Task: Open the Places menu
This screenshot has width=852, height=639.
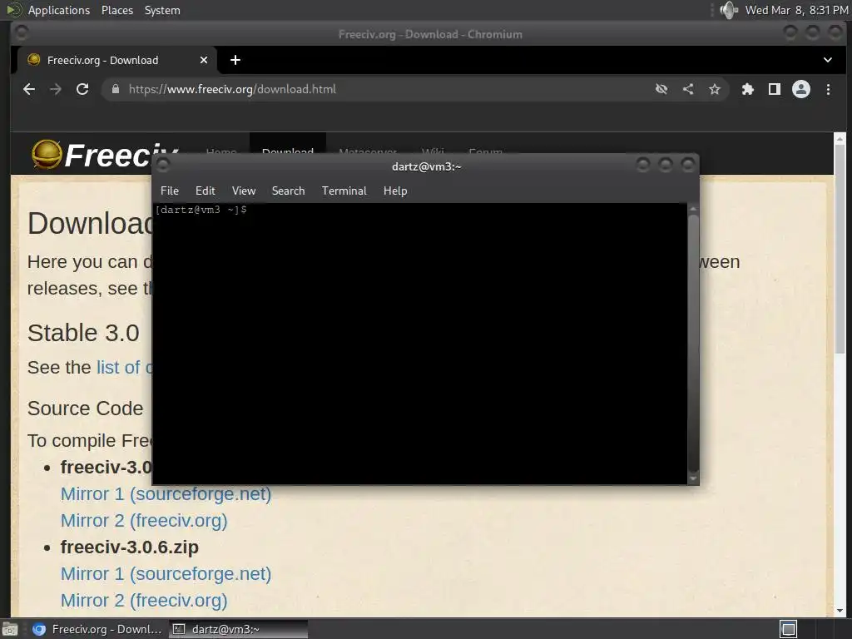Action: [116, 10]
